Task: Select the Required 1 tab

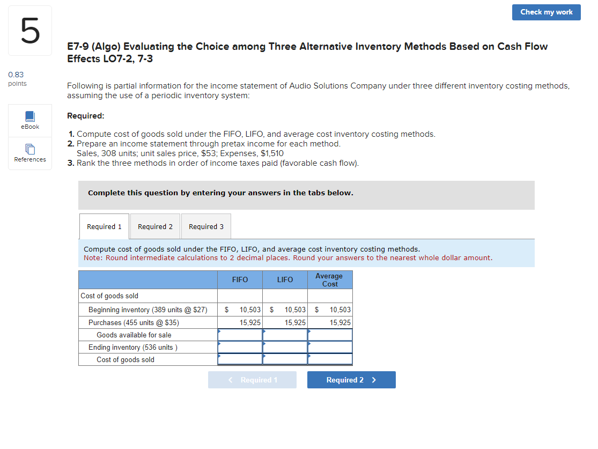Action: tap(104, 226)
